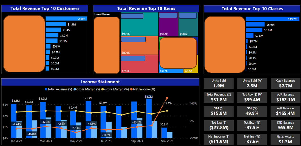This screenshot has width=301, height=146.
Task: Click the Cash Balance $2.7M card
Action: pyautogui.click(x=285, y=84)
